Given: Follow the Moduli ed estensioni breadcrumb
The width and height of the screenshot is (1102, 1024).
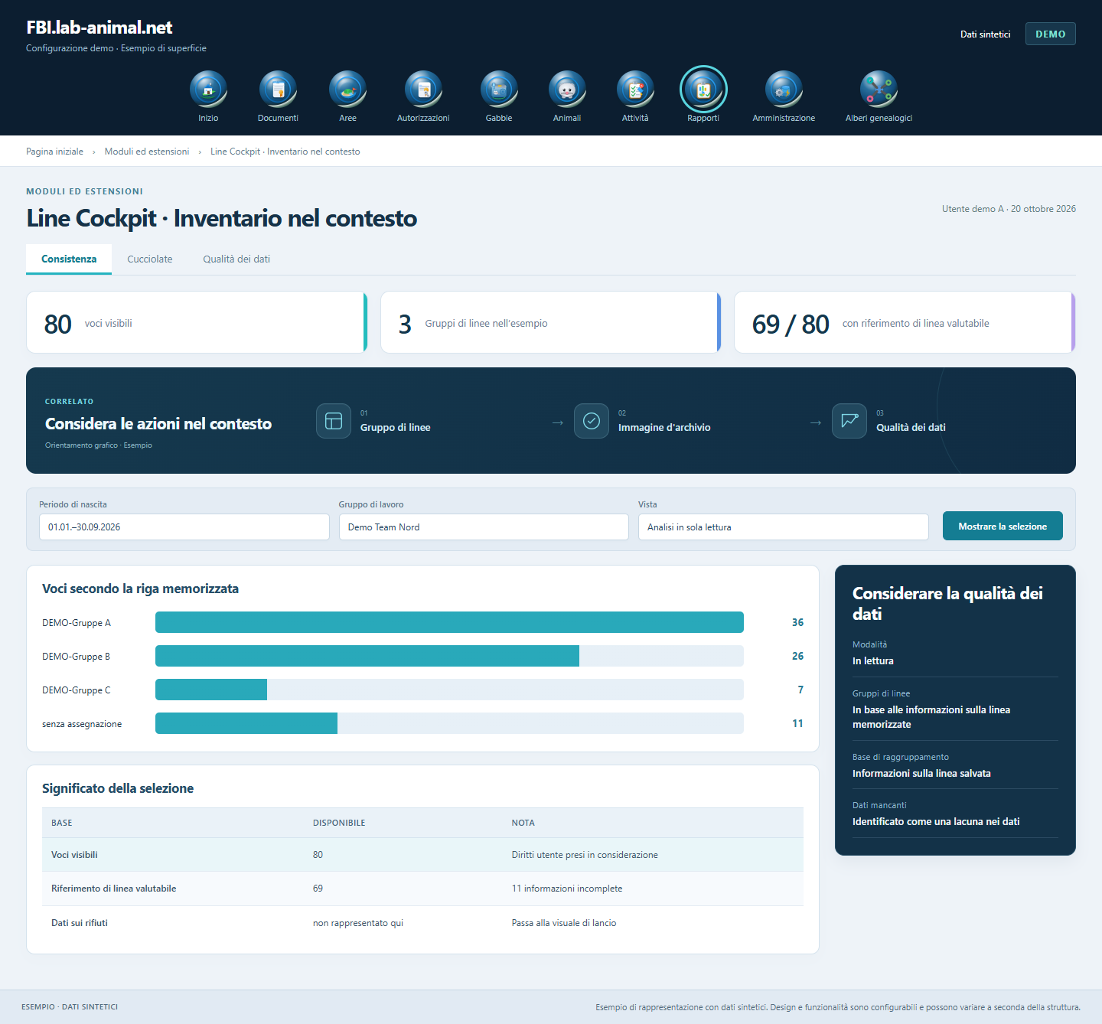Looking at the screenshot, I should point(147,152).
